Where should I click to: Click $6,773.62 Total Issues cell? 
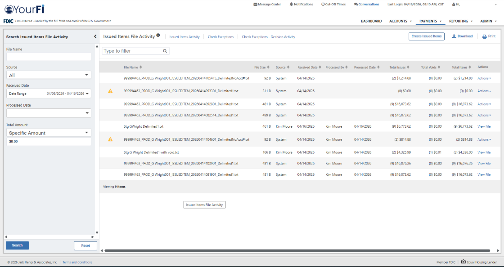(x=400, y=126)
